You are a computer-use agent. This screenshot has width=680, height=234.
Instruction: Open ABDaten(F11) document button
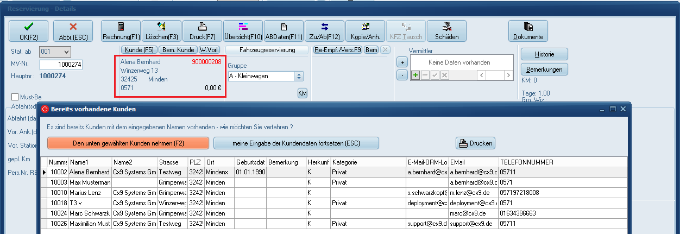point(284,31)
